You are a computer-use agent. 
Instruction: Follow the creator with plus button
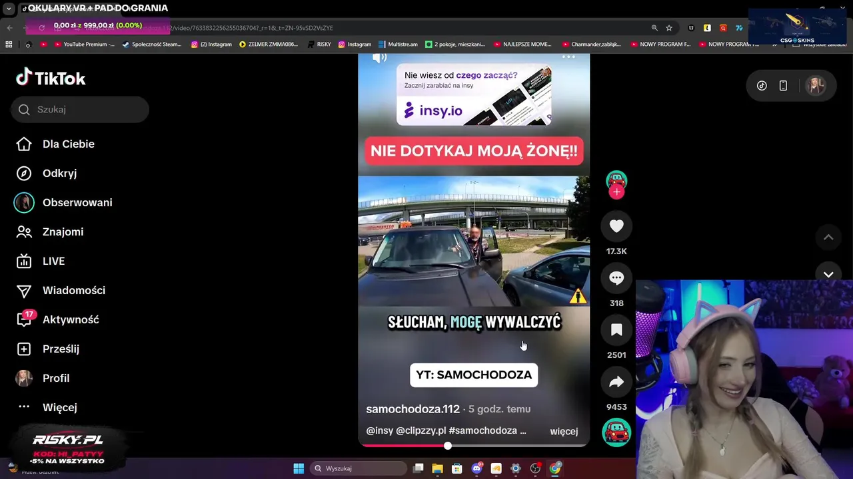click(616, 192)
